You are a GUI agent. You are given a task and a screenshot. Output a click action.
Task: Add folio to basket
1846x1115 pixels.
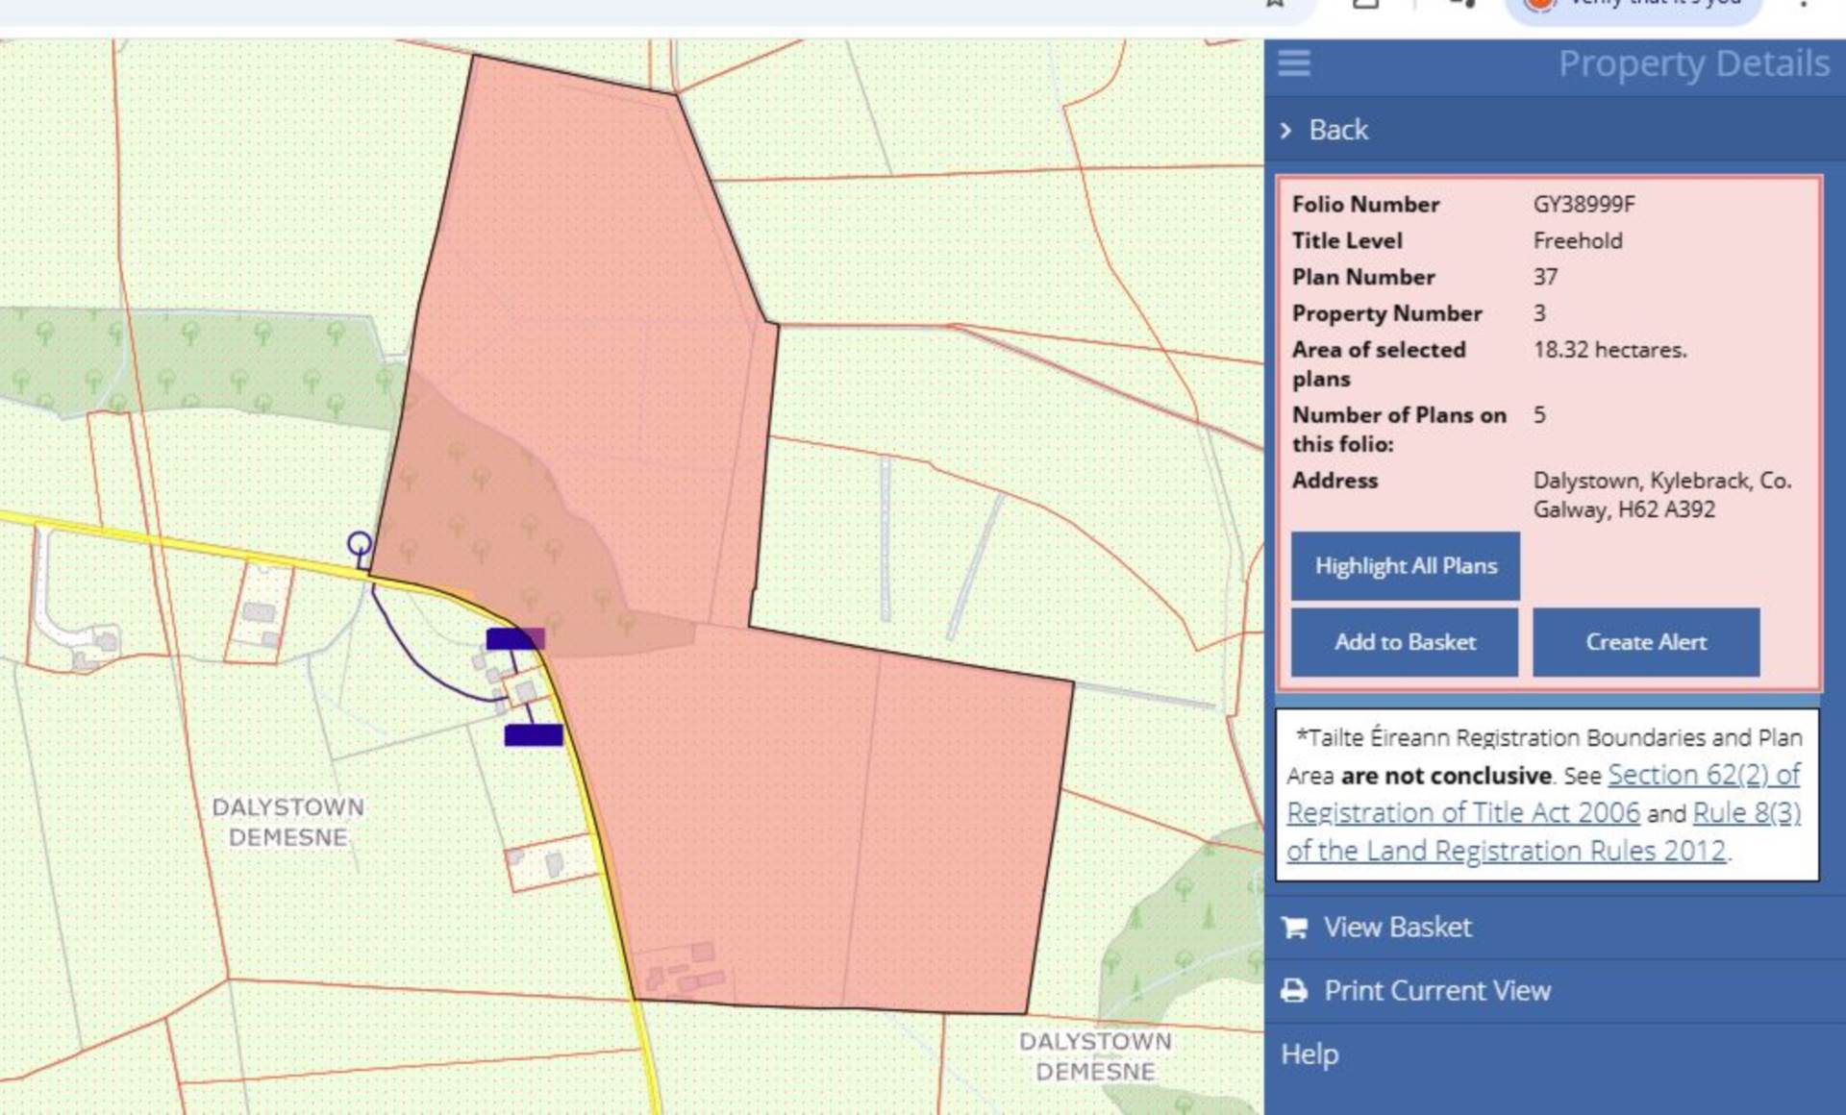pos(1405,642)
